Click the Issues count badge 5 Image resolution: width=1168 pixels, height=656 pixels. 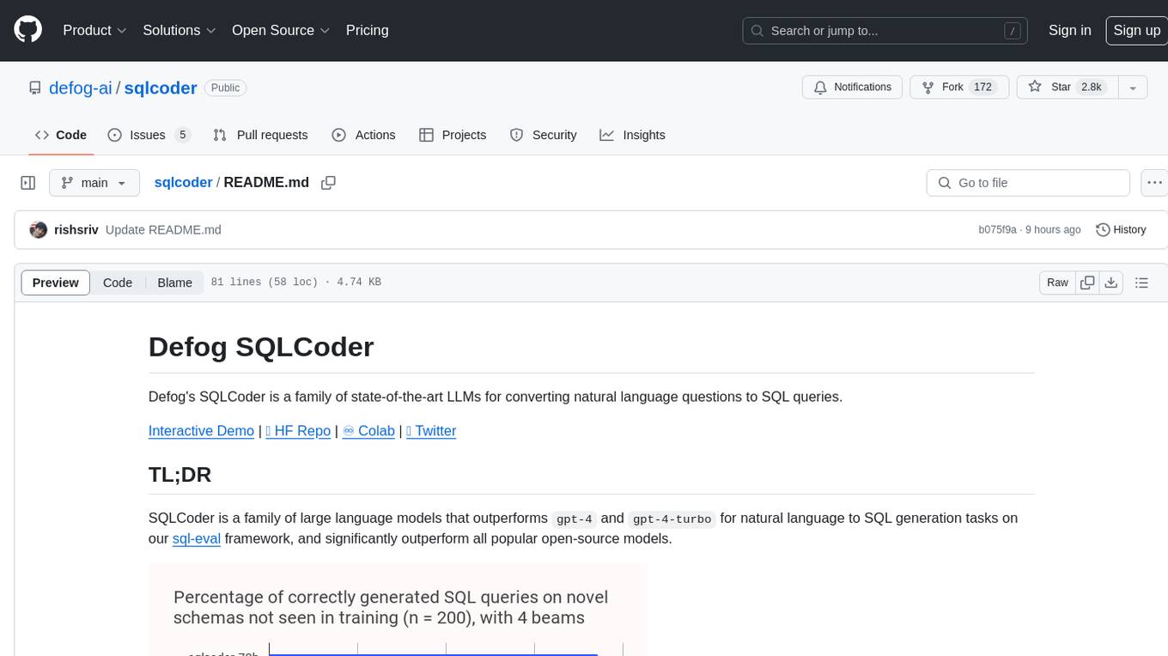tap(182, 135)
